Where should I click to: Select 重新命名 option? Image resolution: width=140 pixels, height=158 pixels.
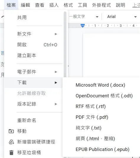[33, 120]
